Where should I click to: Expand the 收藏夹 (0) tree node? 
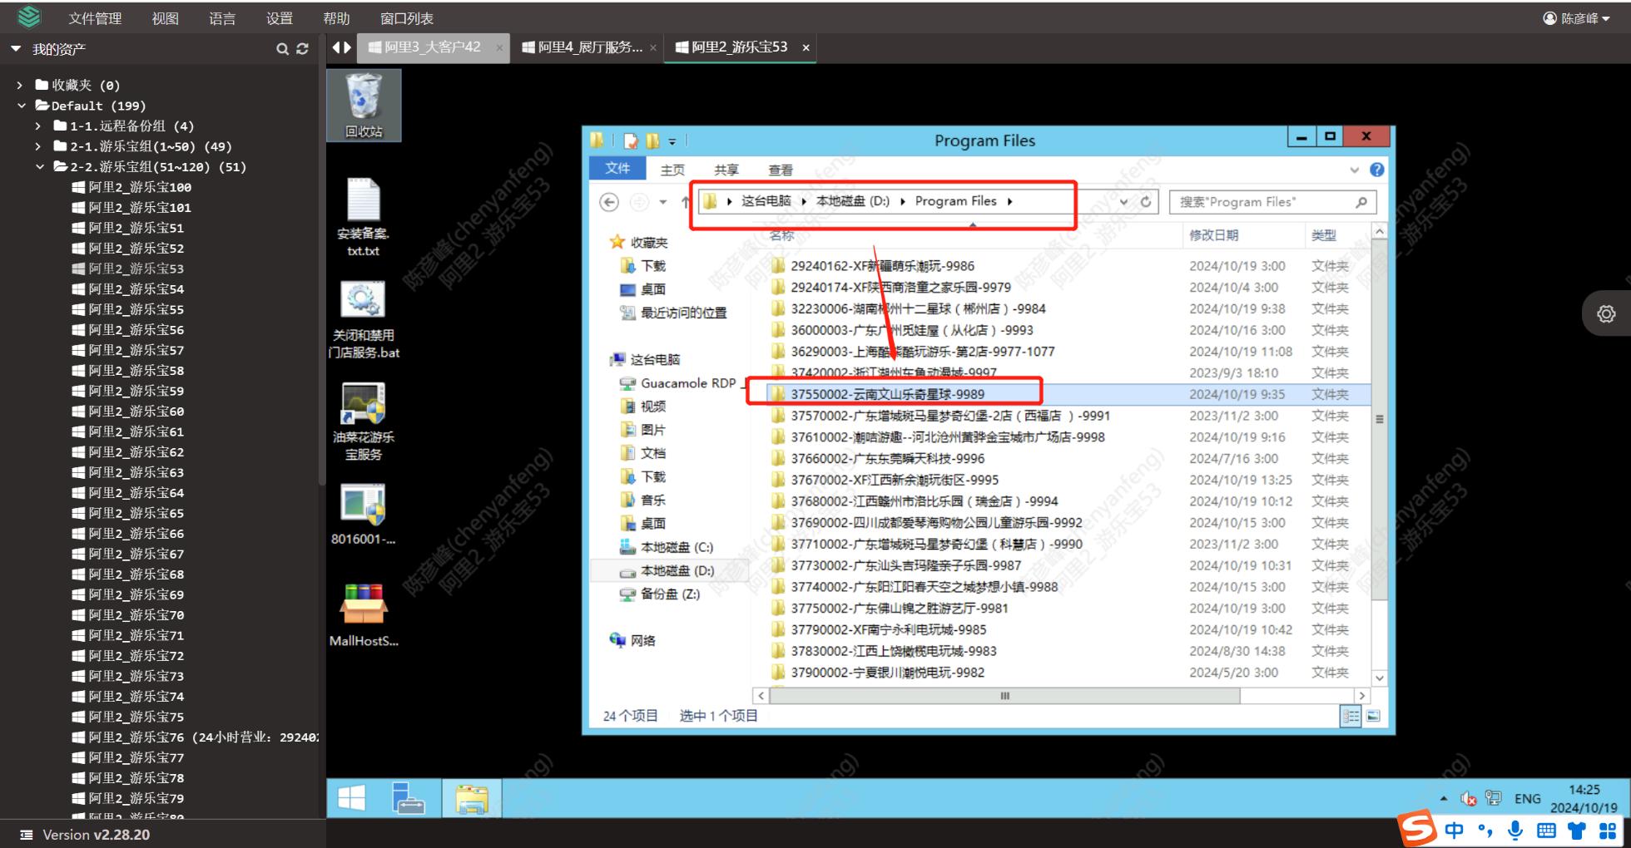click(x=20, y=85)
